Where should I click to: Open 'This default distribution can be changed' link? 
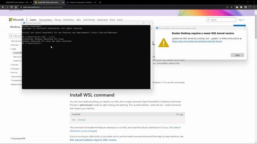[x=125, y=129]
